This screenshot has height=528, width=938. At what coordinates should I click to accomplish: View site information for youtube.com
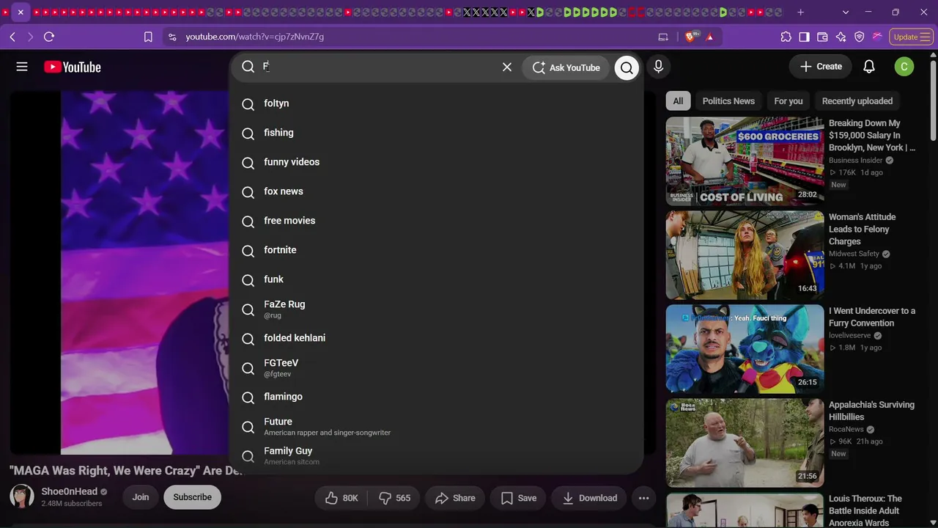171,37
